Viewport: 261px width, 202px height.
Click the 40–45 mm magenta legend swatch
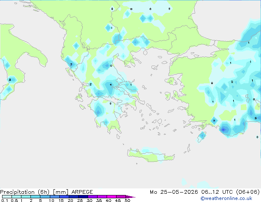click(112, 197)
